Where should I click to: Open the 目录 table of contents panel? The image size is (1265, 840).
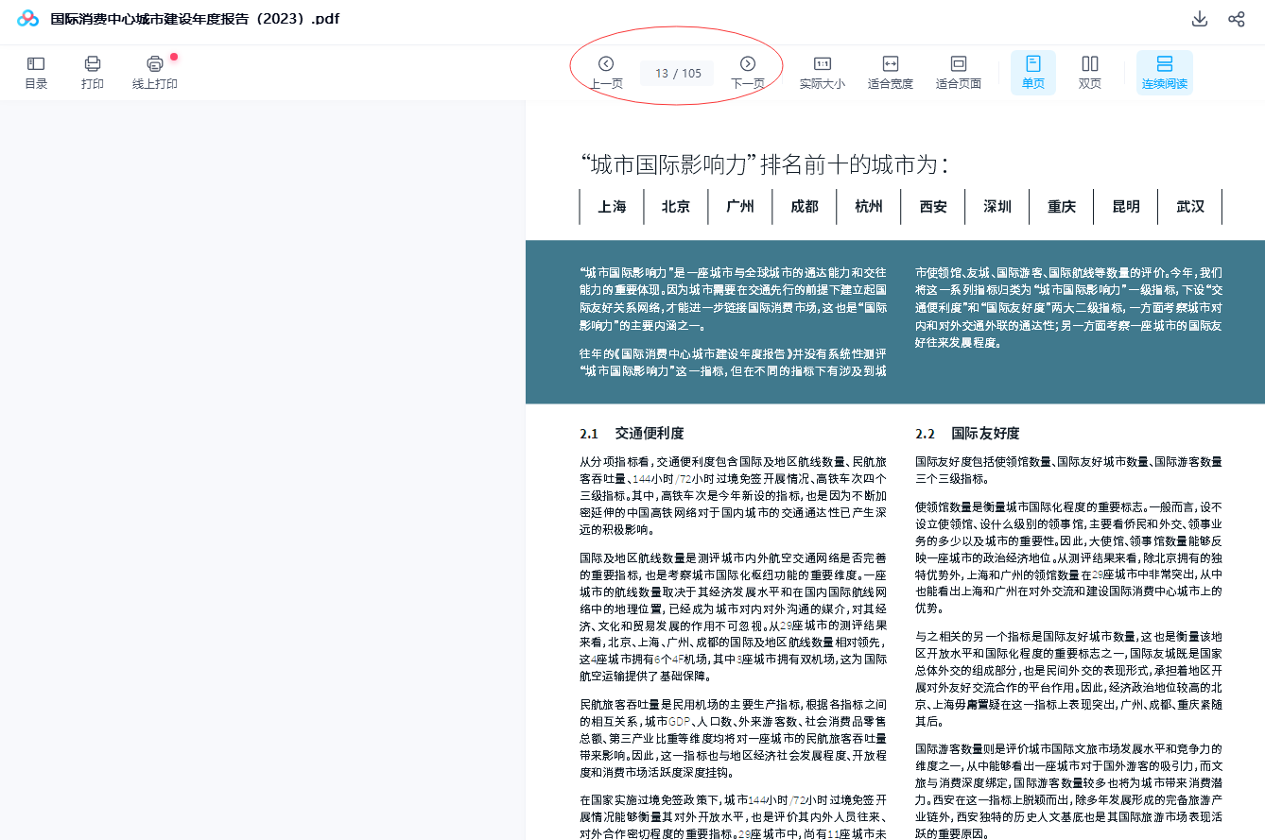click(x=36, y=72)
